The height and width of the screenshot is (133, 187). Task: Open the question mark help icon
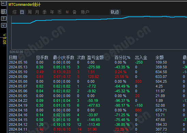coord(3,18)
